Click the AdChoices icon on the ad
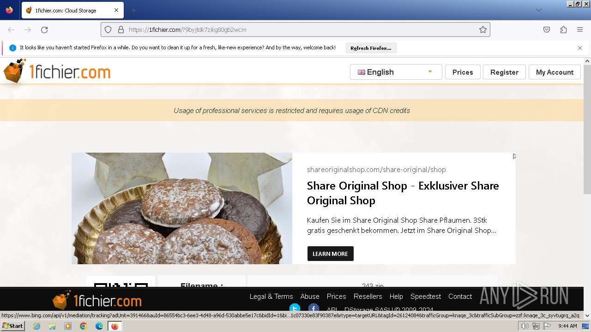The height and width of the screenshot is (332, 591). click(x=514, y=156)
